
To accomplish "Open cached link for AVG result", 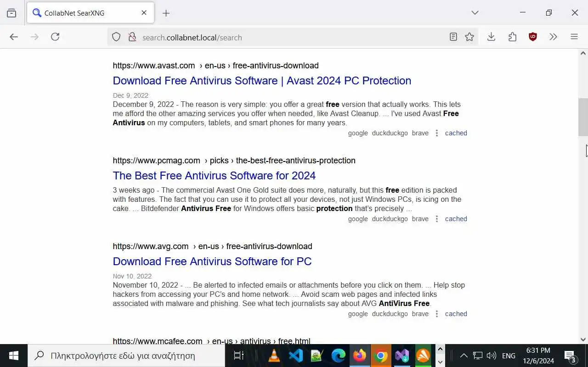I will pyautogui.click(x=456, y=314).
